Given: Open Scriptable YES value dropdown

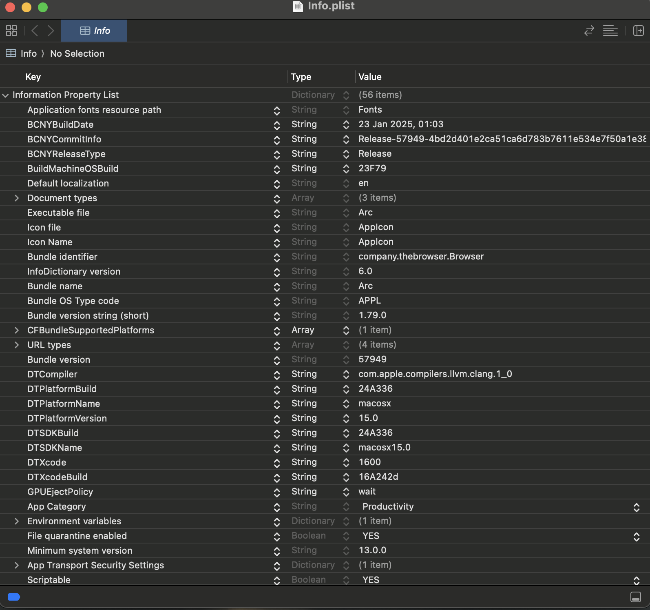Looking at the screenshot, I should click(x=636, y=580).
